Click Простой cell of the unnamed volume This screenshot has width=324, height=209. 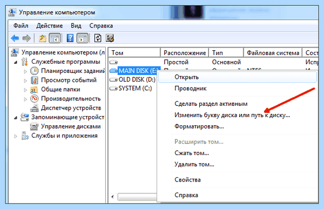pyautogui.click(x=176, y=62)
